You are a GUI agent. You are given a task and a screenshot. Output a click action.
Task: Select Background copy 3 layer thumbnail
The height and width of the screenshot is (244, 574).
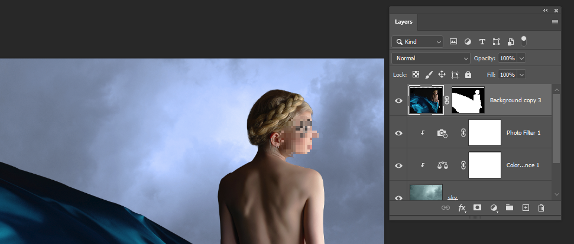pyautogui.click(x=426, y=100)
